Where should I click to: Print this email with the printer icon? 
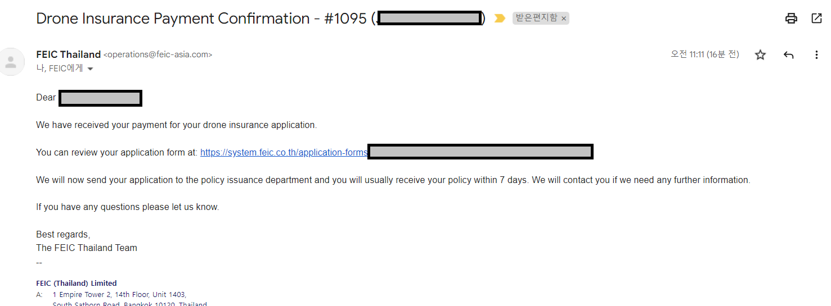coord(791,19)
